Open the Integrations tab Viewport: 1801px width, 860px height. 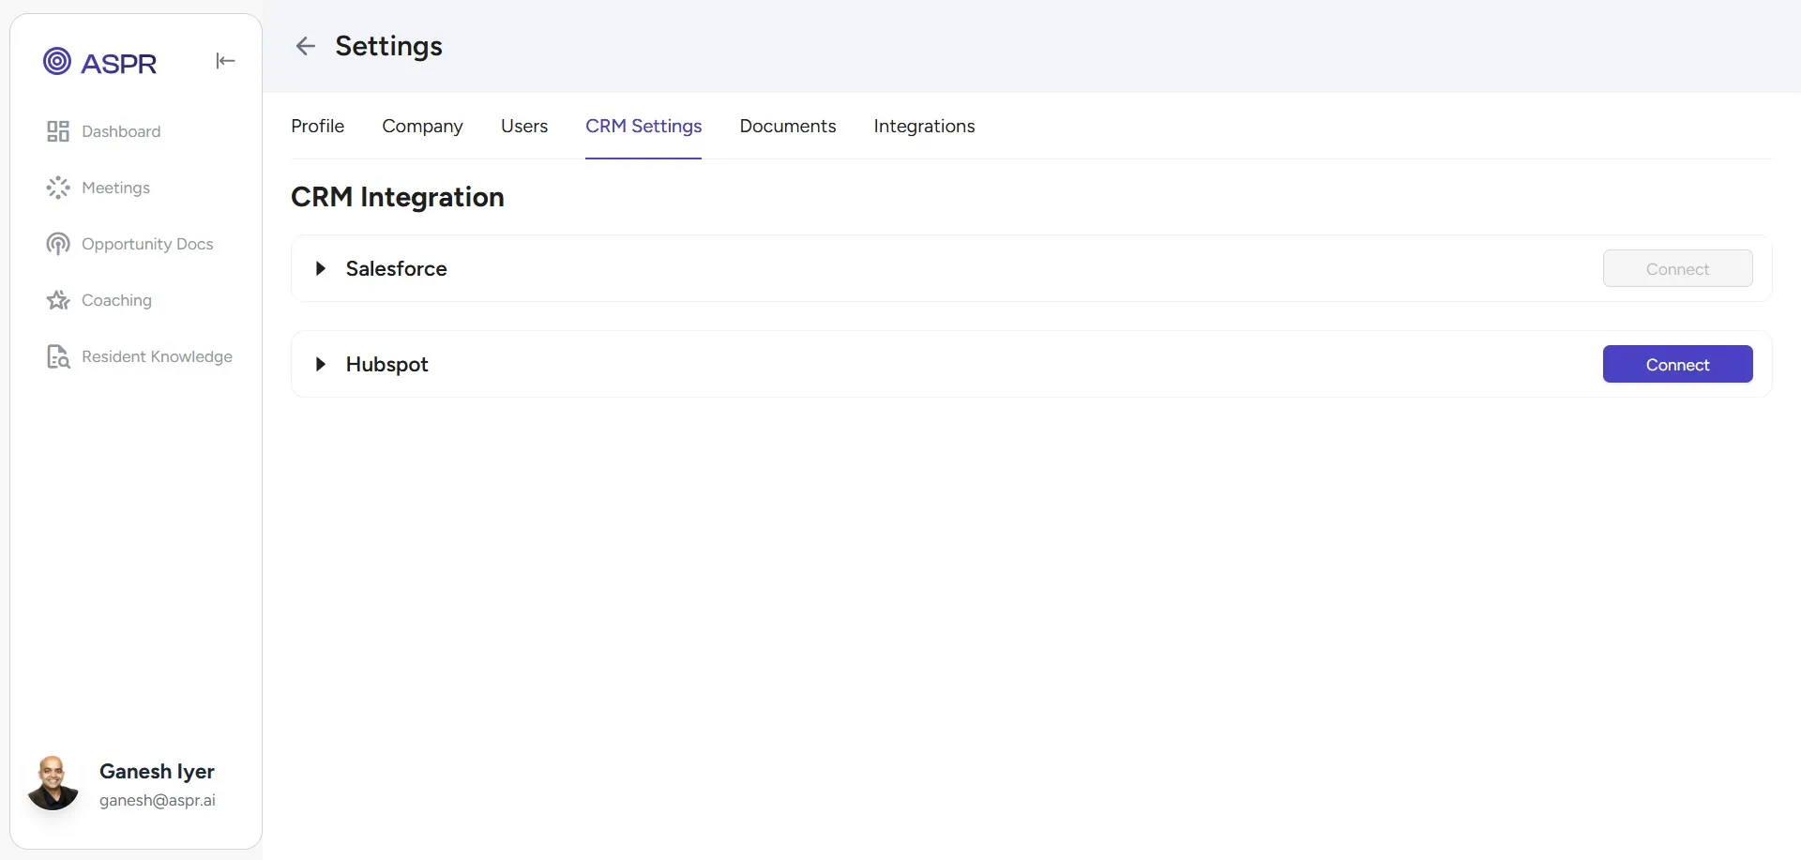click(x=924, y=127)
